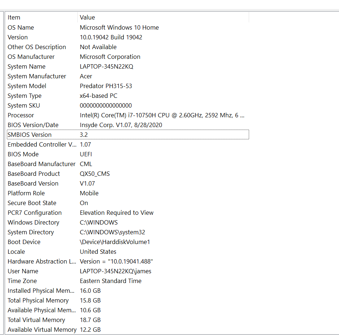The image size is (339, 335).
Task: Select the User Name row
Action: pyautogui.click(x=128, y=271)
